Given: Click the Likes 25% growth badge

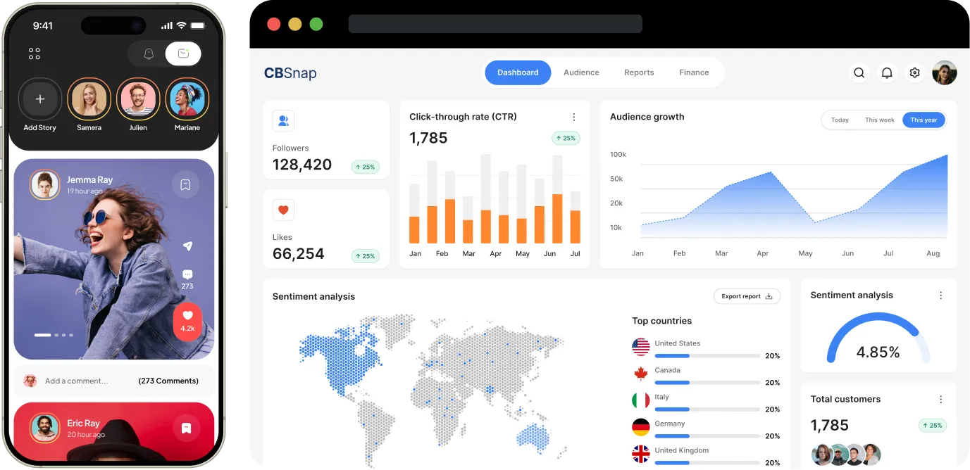Looking at the screenshot, I should click(365, 256).
